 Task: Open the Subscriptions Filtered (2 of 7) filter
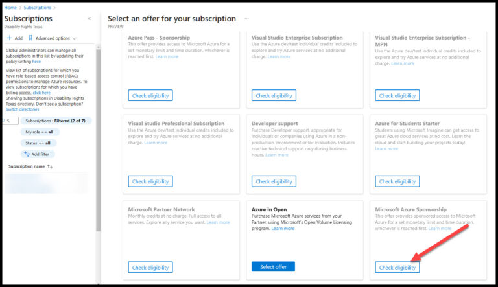point(56,121)
